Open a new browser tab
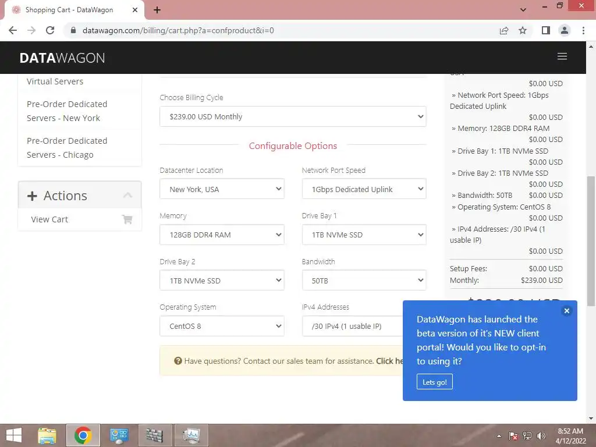The width and height of the screenshot is (596, 447). coord(157,10)
